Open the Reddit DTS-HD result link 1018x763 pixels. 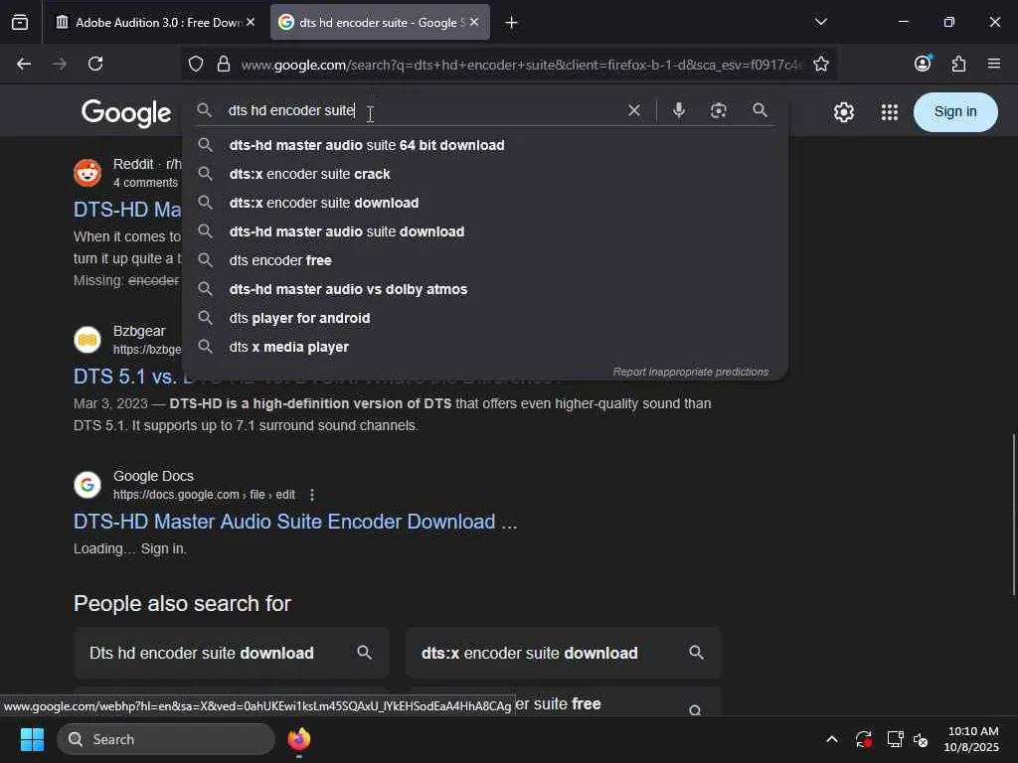click(127, 209)
